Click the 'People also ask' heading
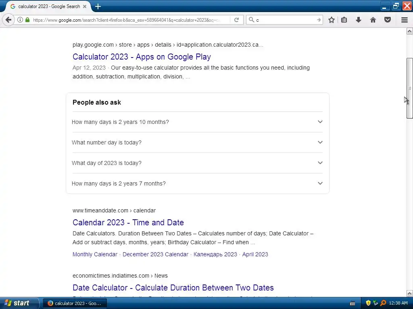This screenshot has width=413, height=309. point(97,103)
